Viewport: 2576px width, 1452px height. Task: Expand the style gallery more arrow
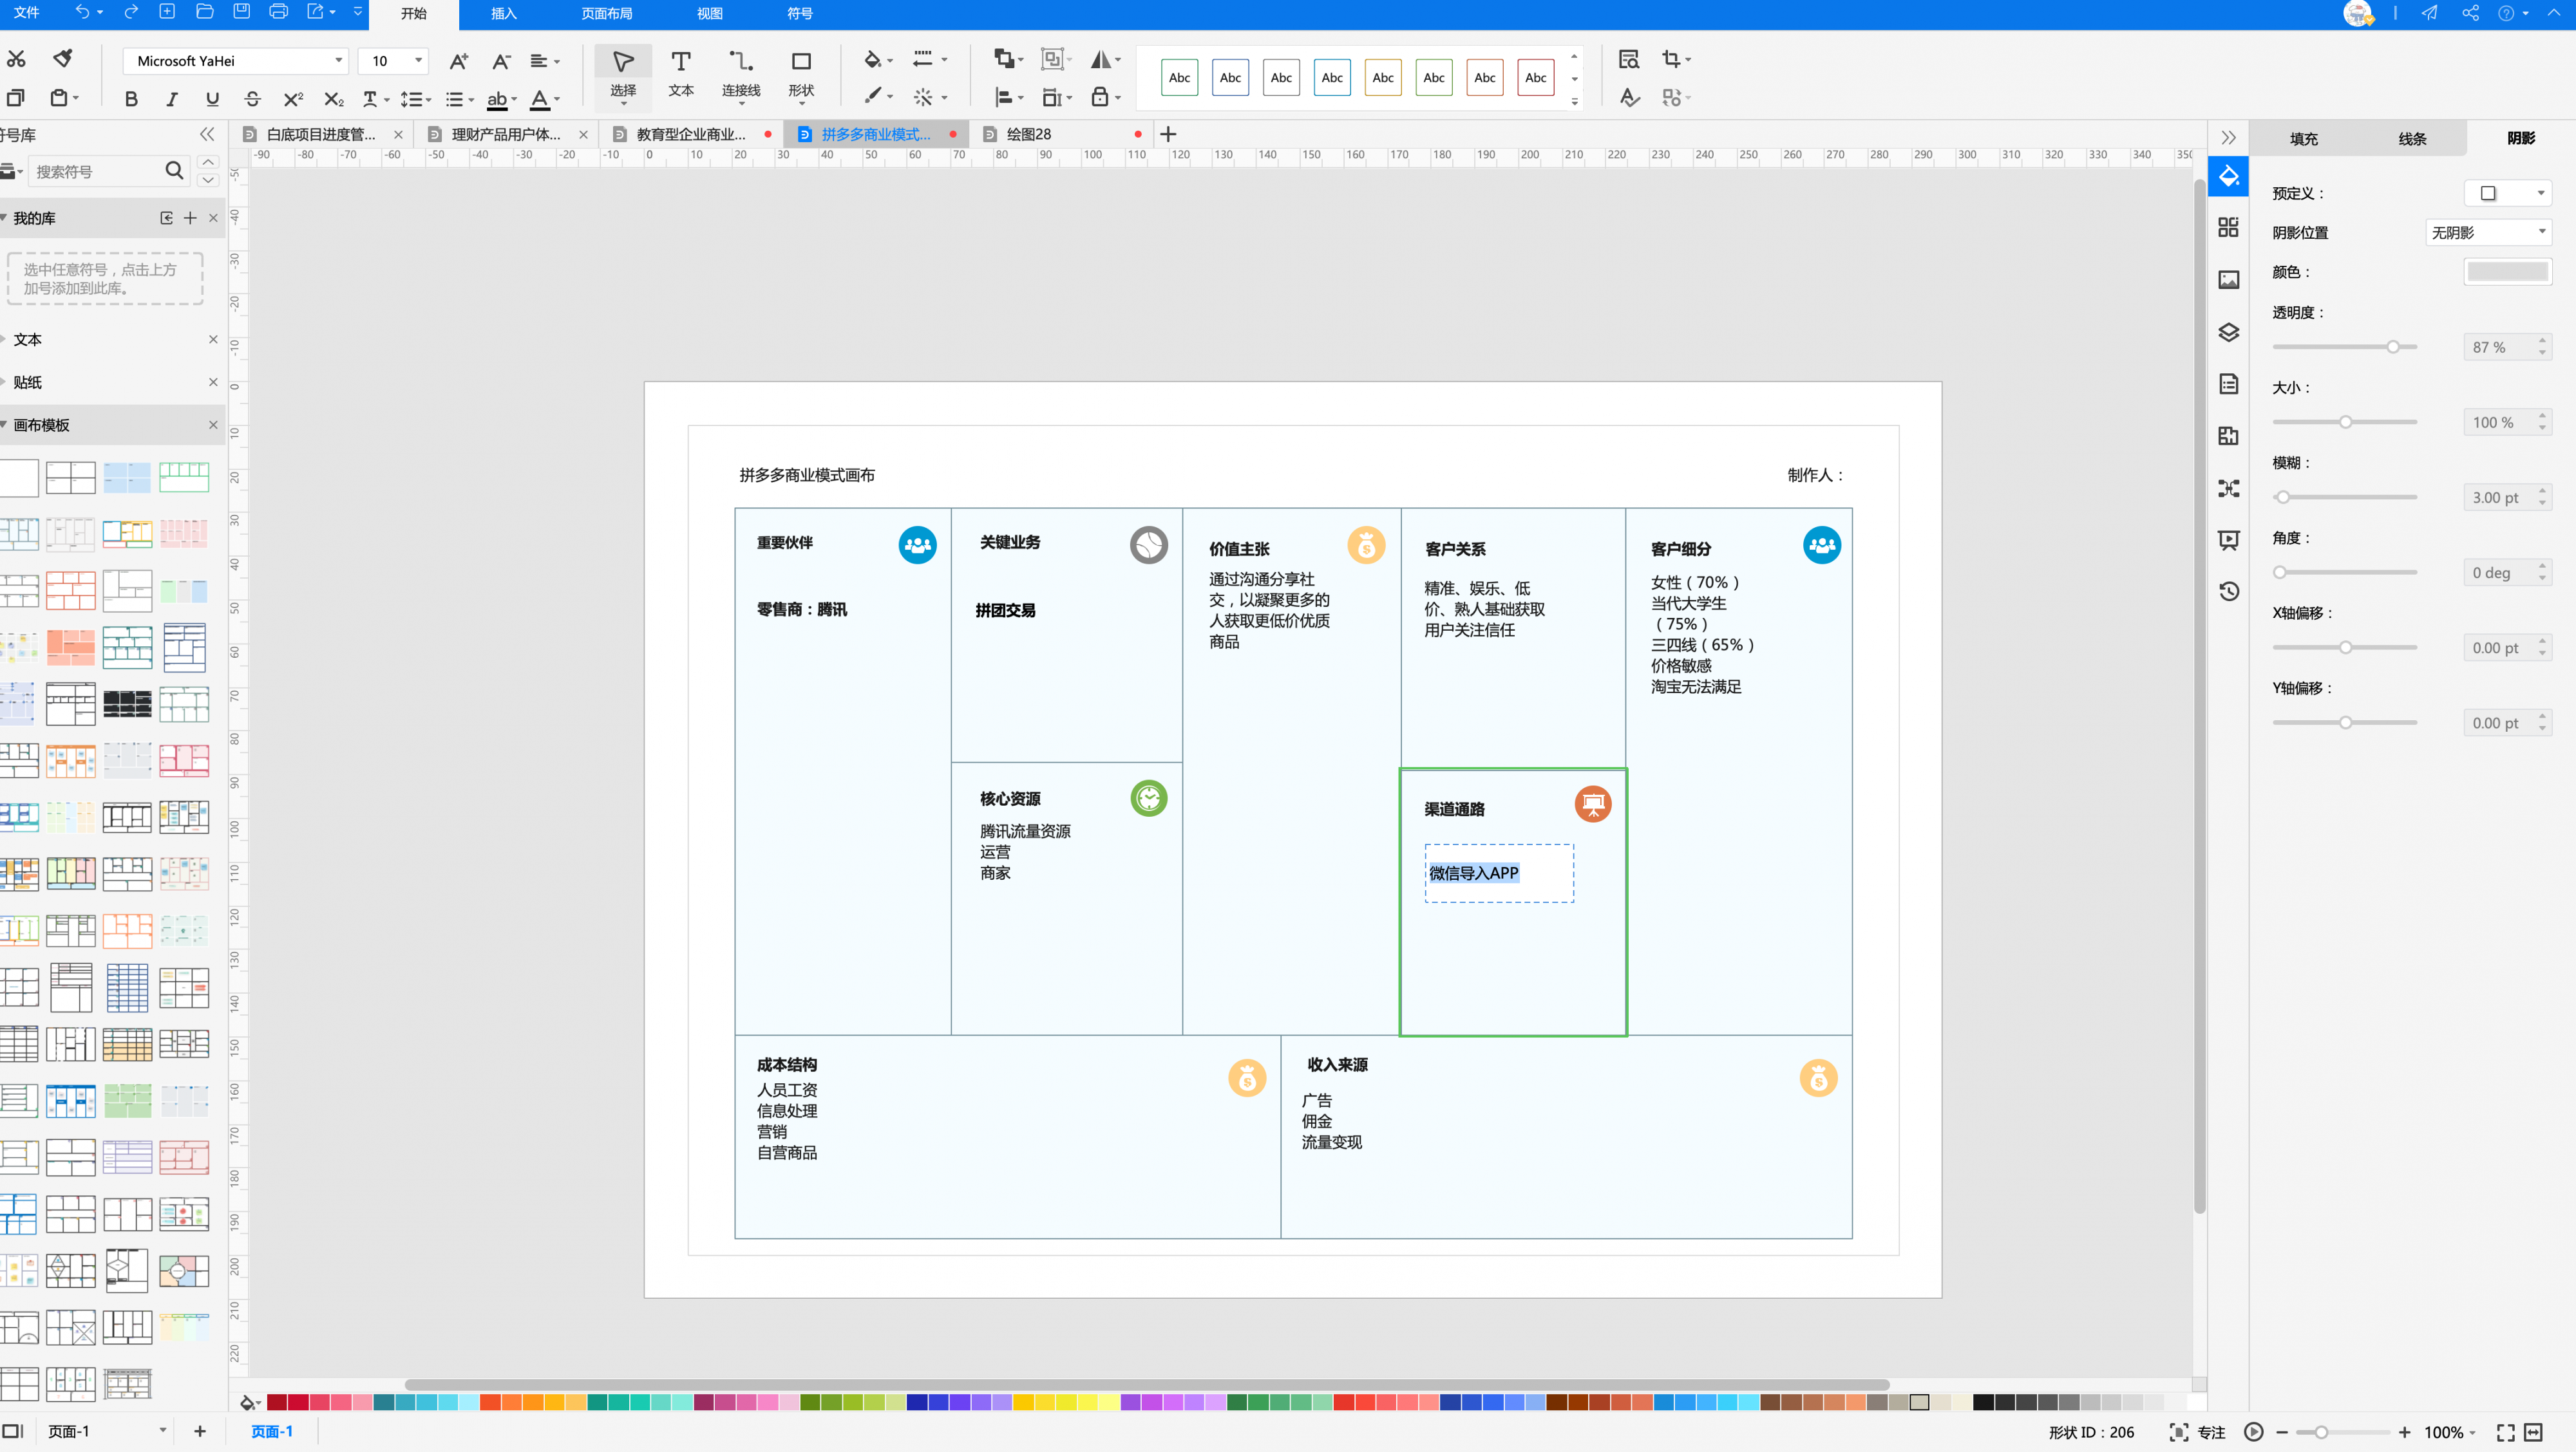click(x=1574, y=102)
